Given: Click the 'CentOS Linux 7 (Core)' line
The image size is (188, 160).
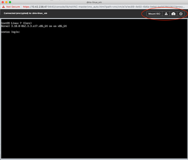Looking at the screenshot, I should coord(16,23).
